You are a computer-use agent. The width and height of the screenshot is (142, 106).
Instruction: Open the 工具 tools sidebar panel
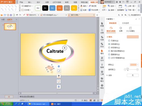click(102, 73)
